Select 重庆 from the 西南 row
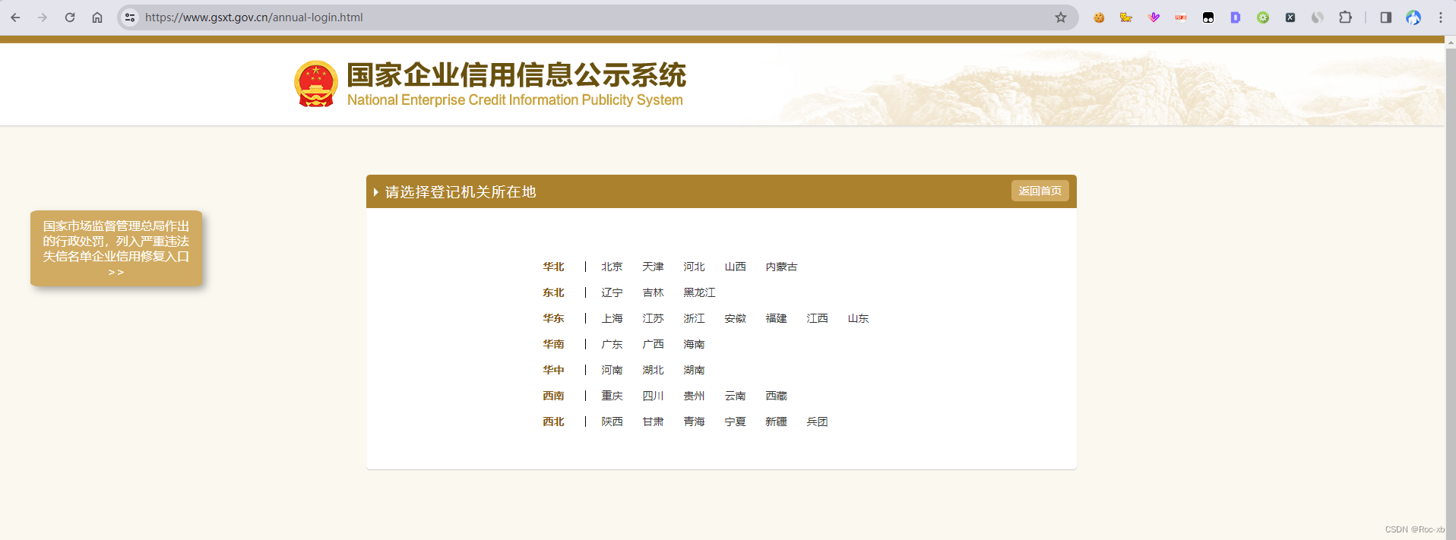The image size is (1456, 540). click(612, 396)
